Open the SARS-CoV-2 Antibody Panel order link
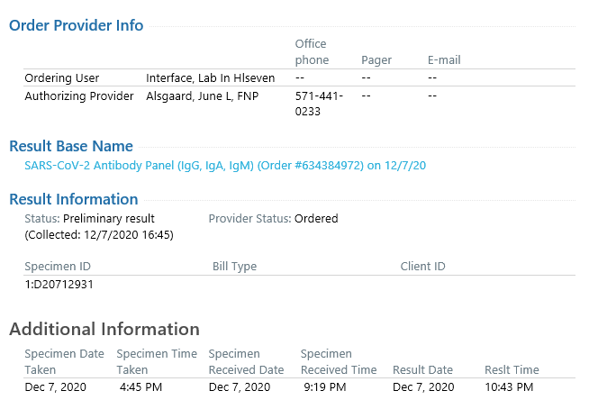The width and height of the screenshot is (589, 418). (x=225, y=166)
